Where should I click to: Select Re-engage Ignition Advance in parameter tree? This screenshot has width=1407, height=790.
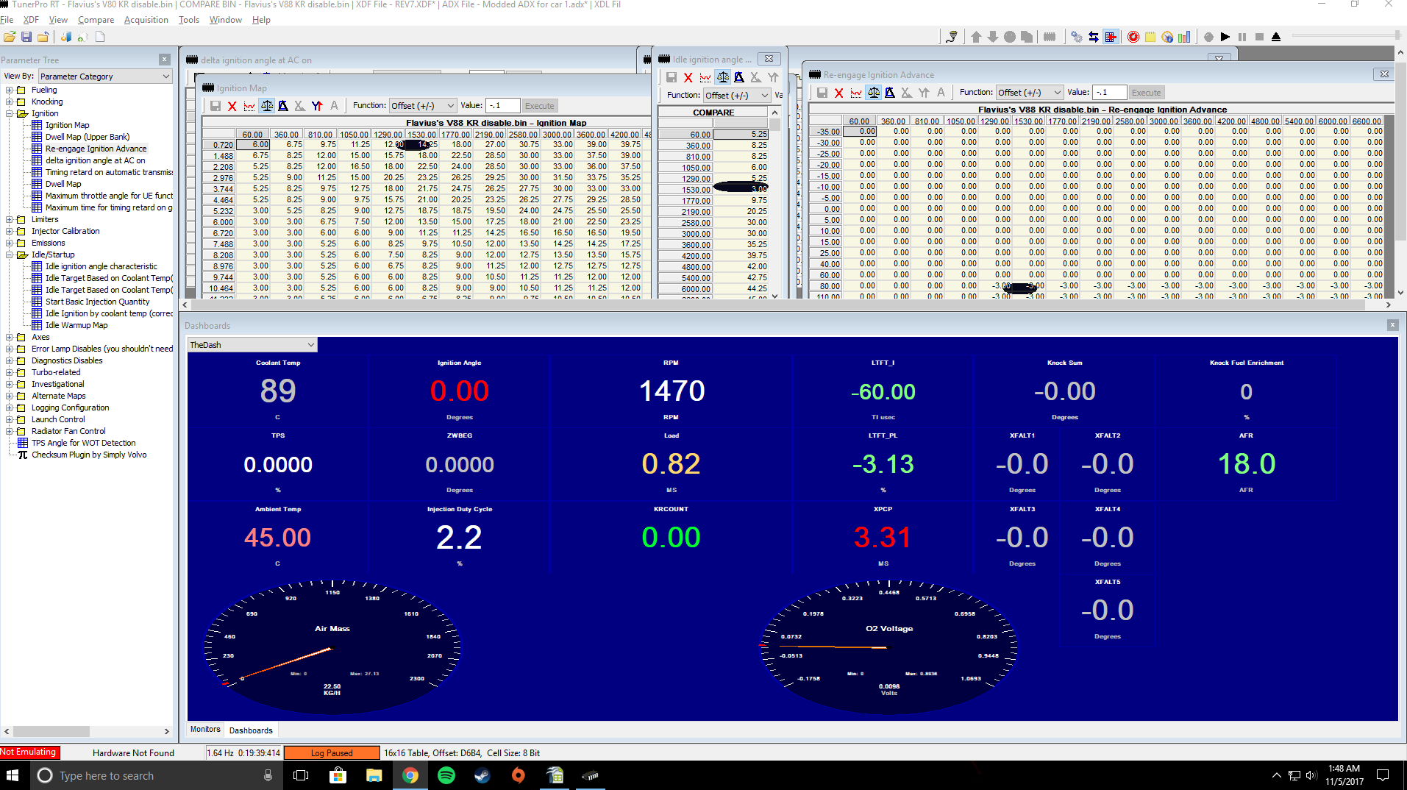96,149
